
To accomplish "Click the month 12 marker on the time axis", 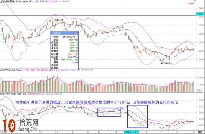I will [x=56, y=132].
